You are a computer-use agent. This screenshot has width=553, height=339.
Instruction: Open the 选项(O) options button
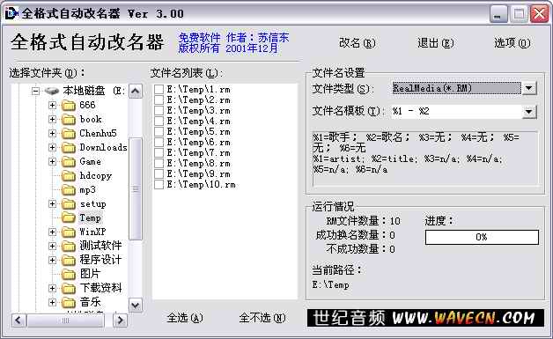click(512, 43)
